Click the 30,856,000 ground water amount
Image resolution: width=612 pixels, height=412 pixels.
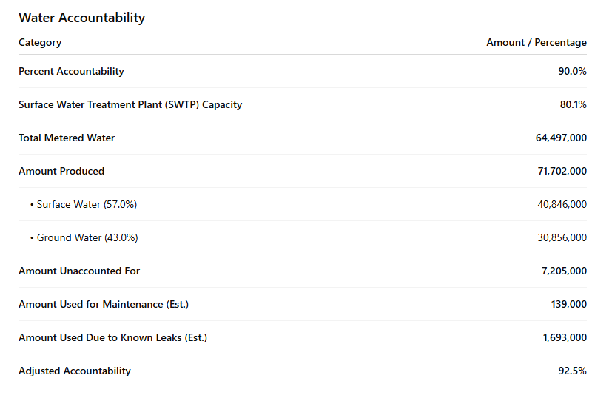coord(562,238)
